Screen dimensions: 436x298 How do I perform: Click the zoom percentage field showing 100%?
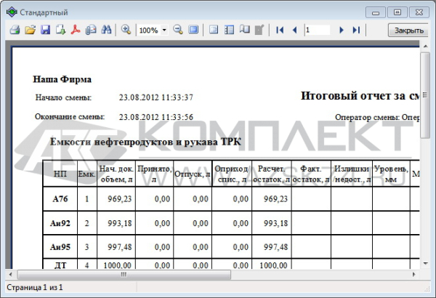(x=149, y=30)
